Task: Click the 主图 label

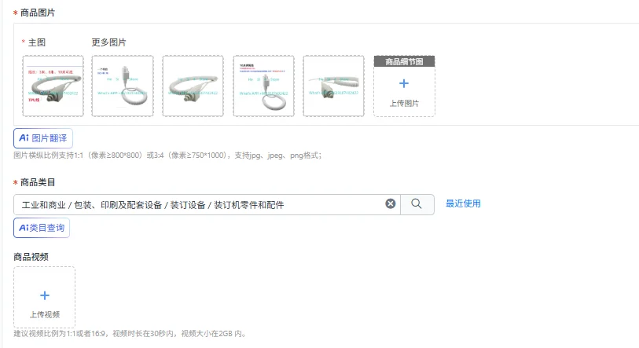Action: click(37, 42)
